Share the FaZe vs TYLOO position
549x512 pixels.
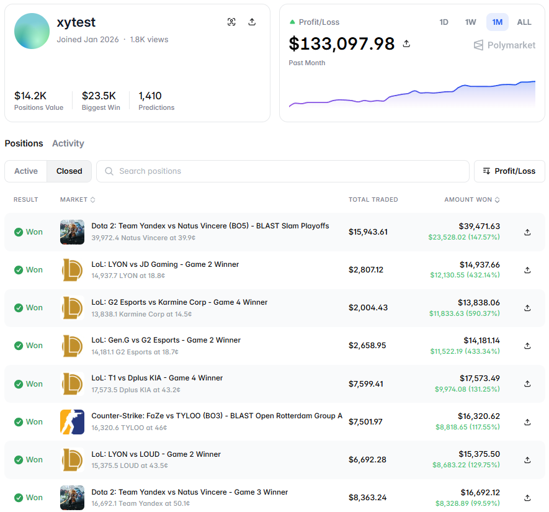tap(527, 422)
